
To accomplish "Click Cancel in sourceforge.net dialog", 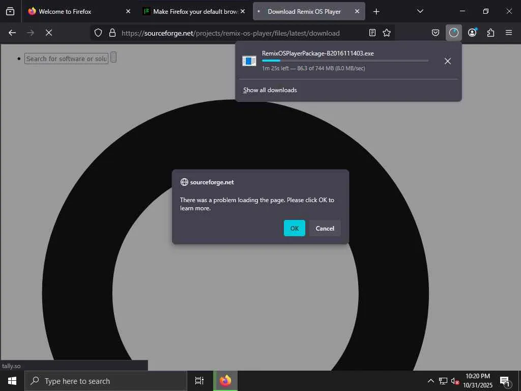I will point(325,228).
